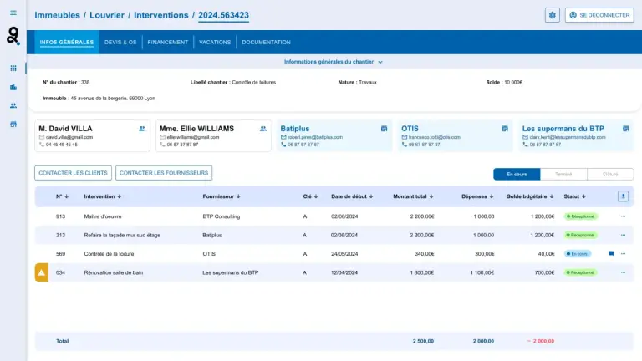642x361 pixels.
Task: Click Réceptionné status badge on row 913
Action: [581, 216]
